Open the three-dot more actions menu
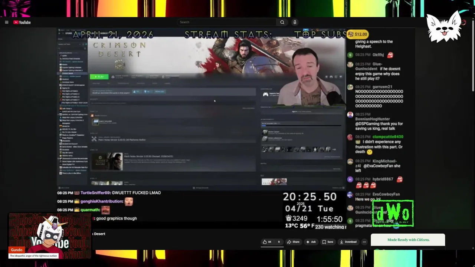 click(364, 242)
